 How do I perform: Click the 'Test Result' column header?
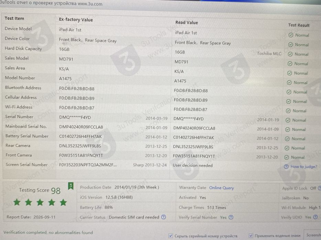pos(299,25)
